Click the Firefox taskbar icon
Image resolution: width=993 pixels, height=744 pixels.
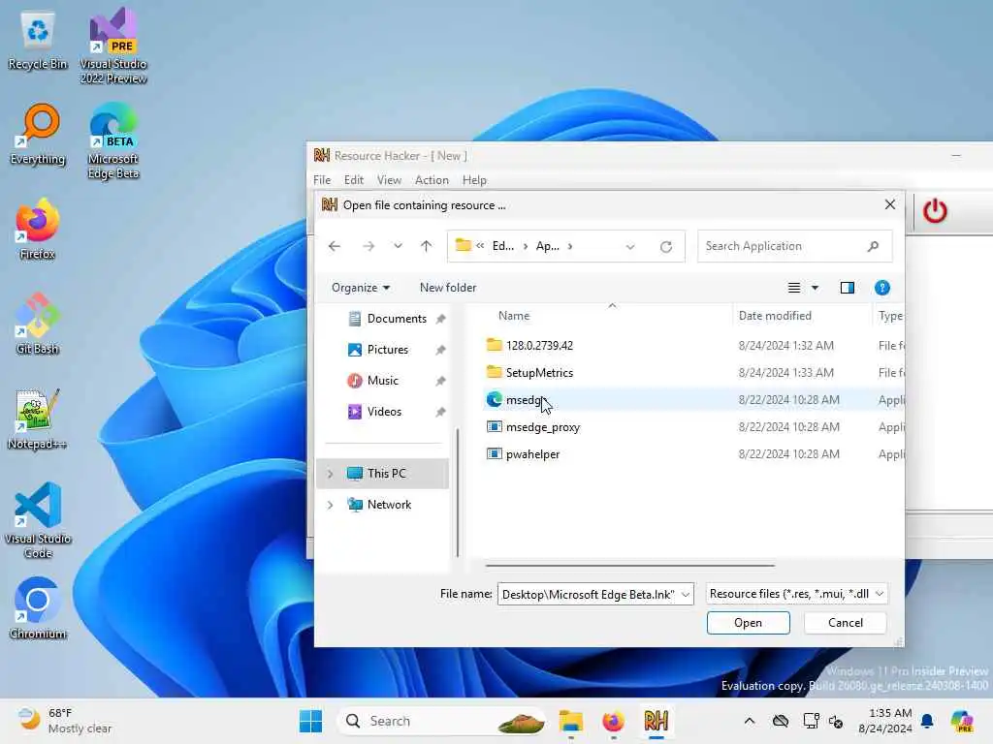(613, 721)
